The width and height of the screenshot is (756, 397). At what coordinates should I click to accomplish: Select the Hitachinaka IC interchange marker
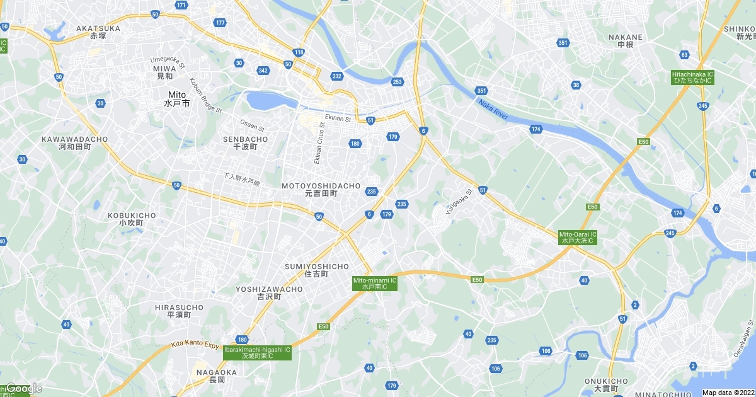click(692, 78)
